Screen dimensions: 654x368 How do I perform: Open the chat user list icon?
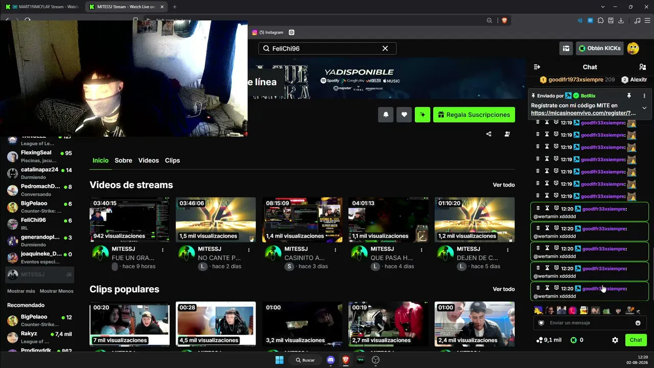[x=643, y=67]
